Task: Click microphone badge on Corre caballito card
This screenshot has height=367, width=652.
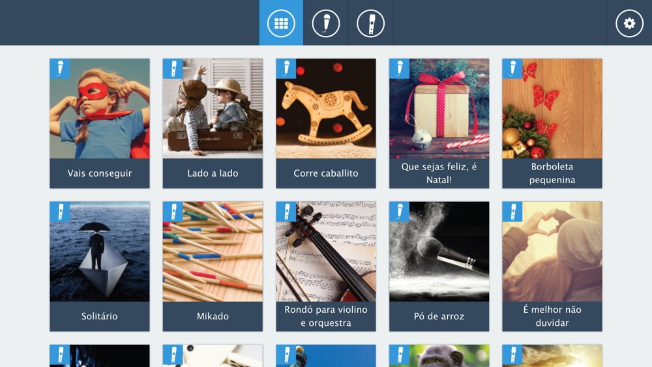Action: coord(286,68)
